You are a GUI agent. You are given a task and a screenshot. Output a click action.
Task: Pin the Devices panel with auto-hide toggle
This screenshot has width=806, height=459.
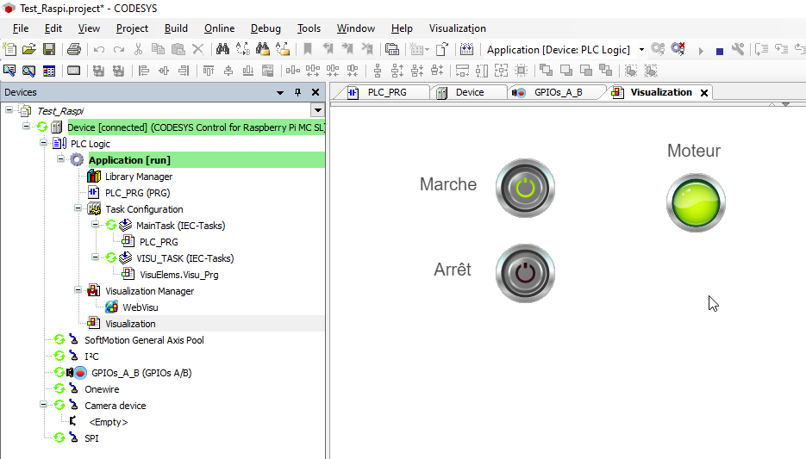297,92
